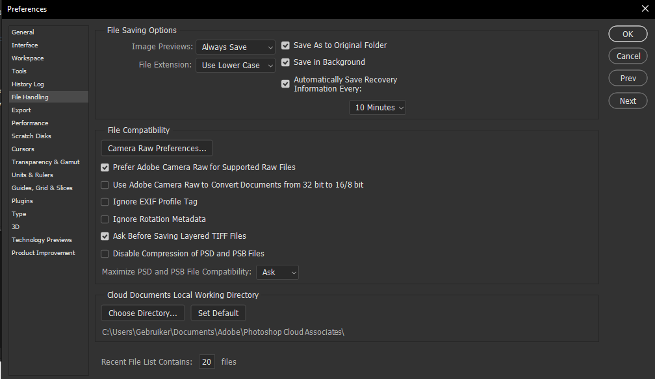Screen dimensions: 655x379
Task: Enable Ignore EXIF Profile Tag checkbox
Action: click(105, 202)
